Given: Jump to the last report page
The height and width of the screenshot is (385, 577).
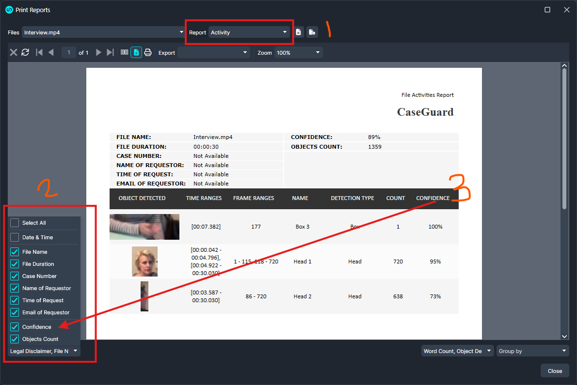Looking at the screenshot, I should click(x=110, y=52).
